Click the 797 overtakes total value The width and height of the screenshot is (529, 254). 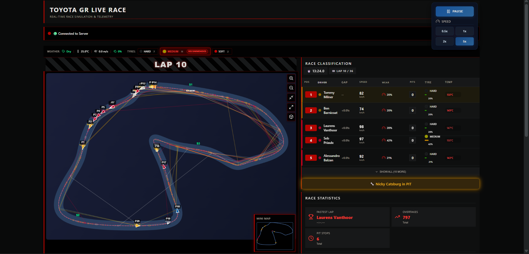click(406, 218)
